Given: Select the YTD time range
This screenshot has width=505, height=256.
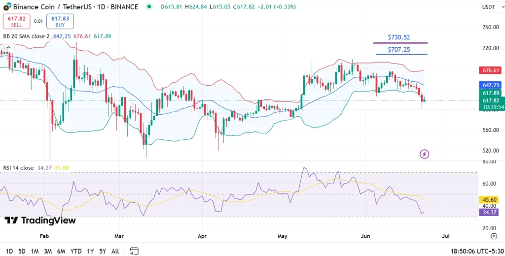Looking at the screenshot, I should point(76,251).
